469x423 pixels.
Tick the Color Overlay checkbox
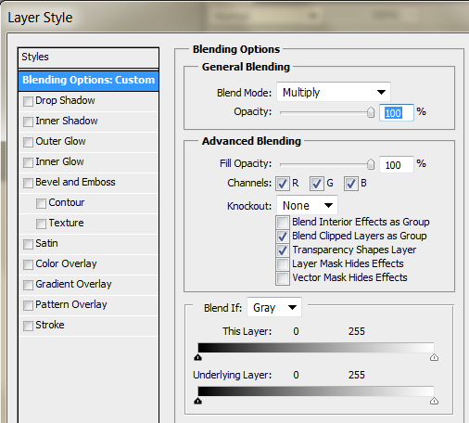(28, 264)
